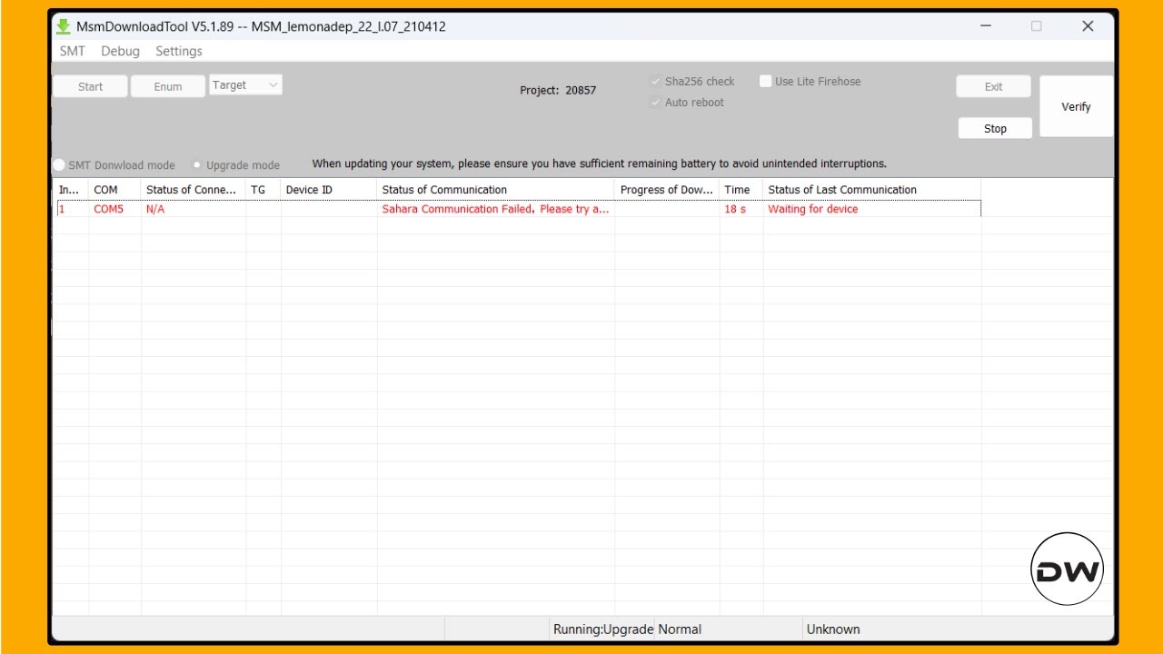
Task: Open the SMT menu
Action: [x=73, y=51]
